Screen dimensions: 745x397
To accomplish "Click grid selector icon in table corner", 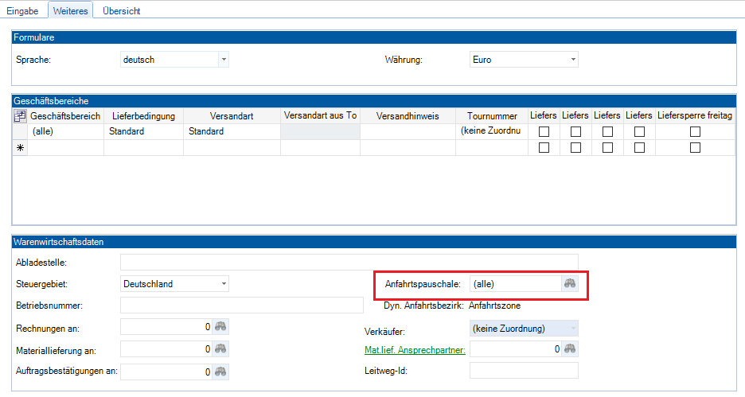I will pos(20,116).
